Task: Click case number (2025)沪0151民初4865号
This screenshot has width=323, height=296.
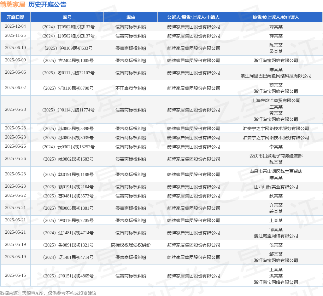Action: (68, 276)
